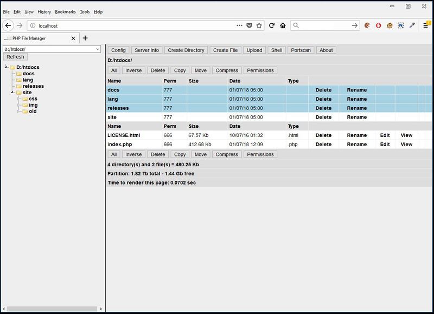434x314 pixels.
Task: Edit the index.php file
Action: [x=385, y=145]
